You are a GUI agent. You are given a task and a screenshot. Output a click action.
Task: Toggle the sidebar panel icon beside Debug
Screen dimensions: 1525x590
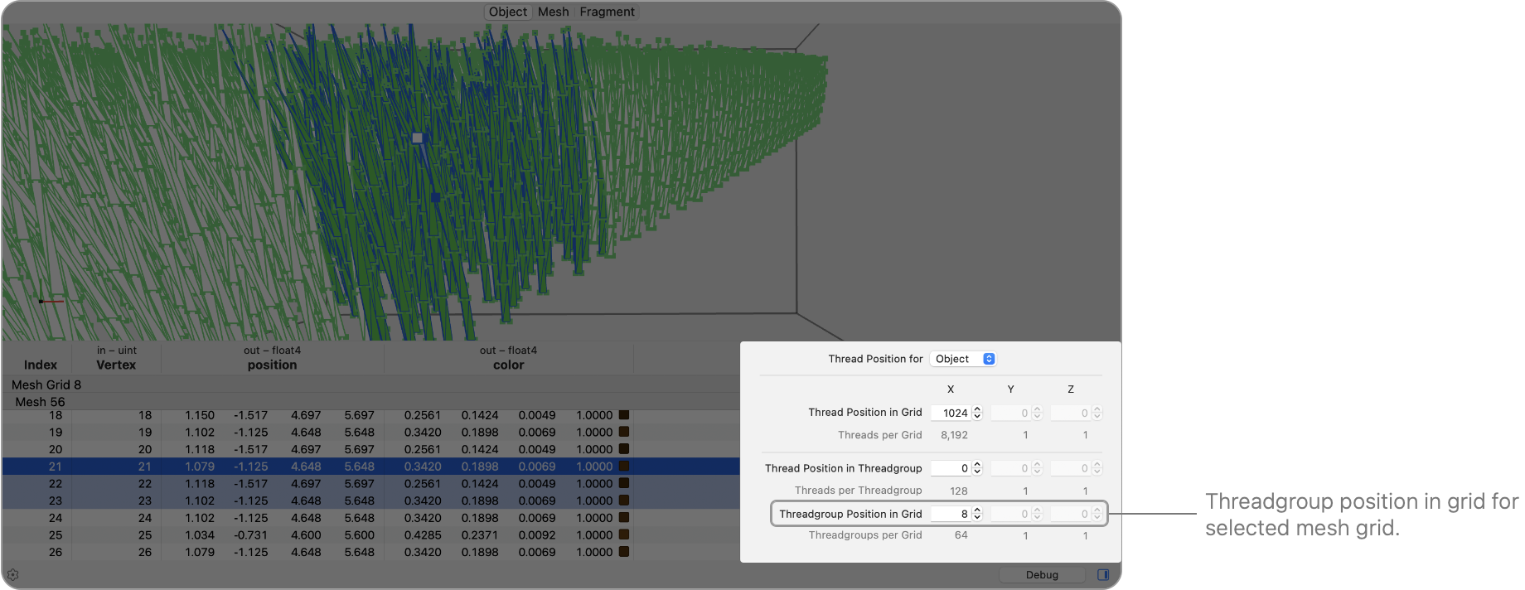(x=1103, y=574)
